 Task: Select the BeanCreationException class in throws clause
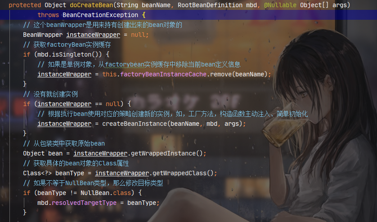click(100, 15)
